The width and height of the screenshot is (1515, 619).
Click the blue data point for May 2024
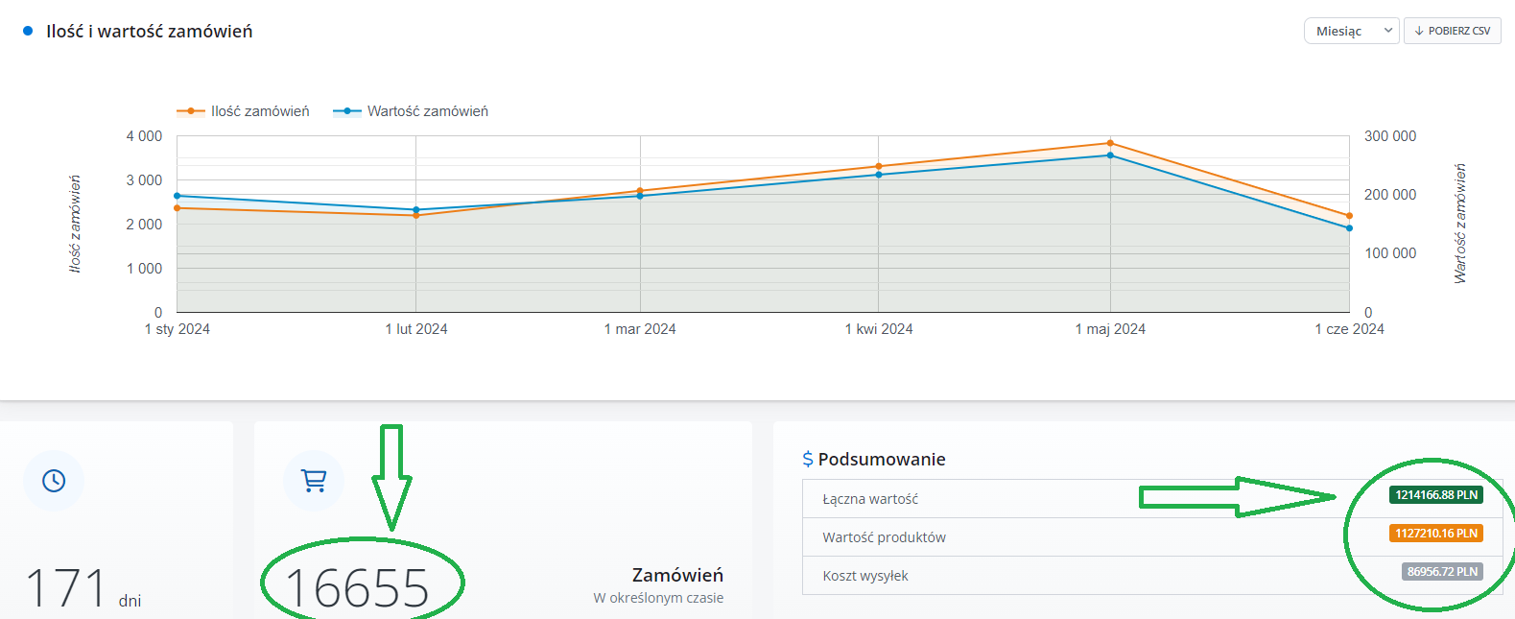[1110, 155]
